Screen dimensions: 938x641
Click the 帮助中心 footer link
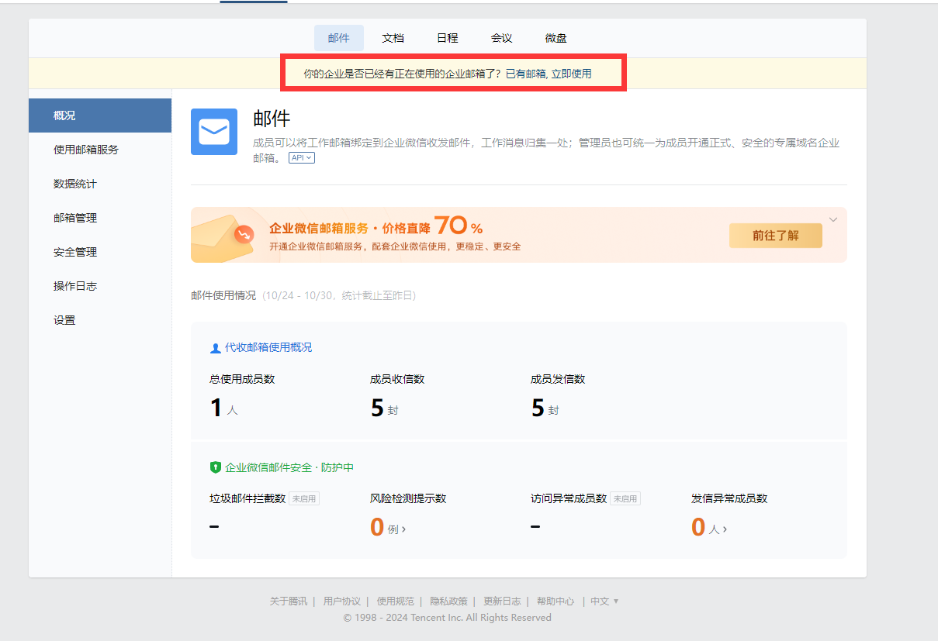pyautogui.click(x=556, y=601)
